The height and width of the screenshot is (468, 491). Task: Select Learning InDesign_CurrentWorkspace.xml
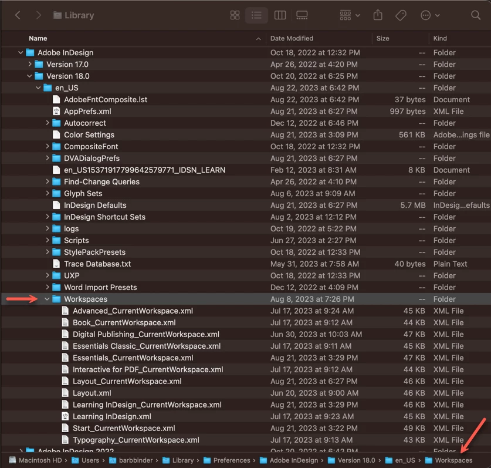point(147,405)
